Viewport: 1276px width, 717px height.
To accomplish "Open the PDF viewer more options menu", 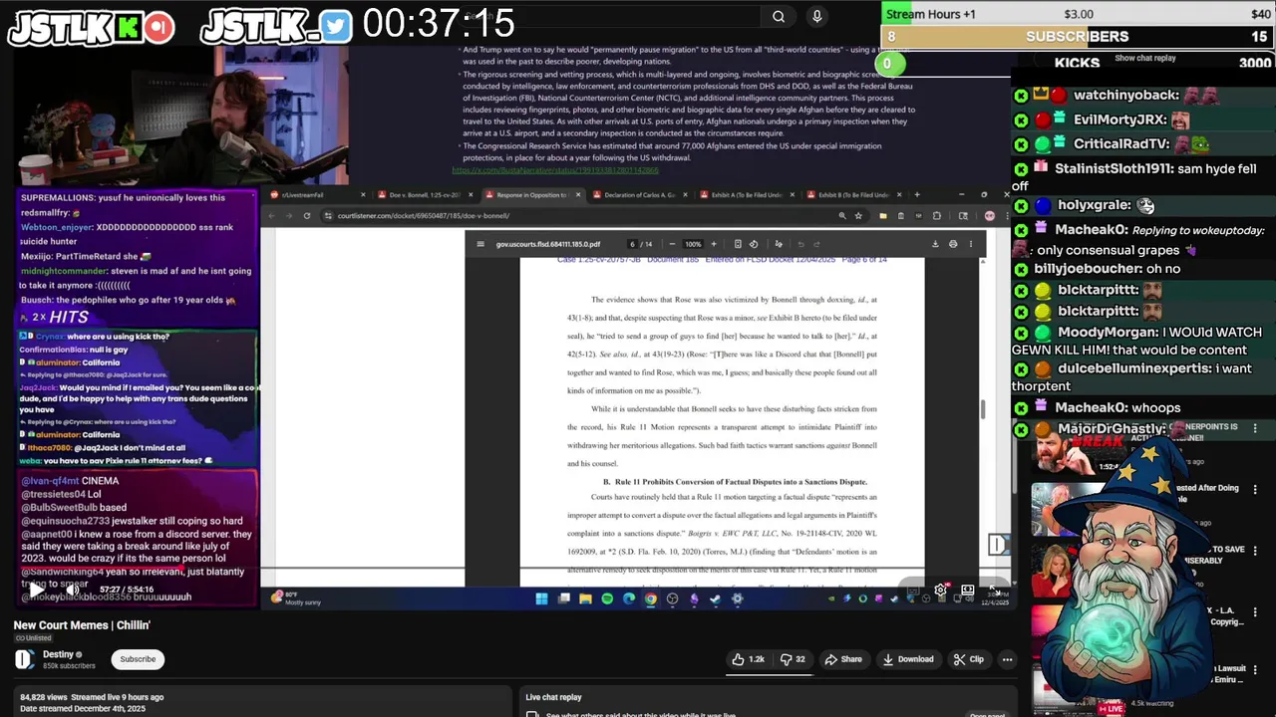I will pos(971,244).
